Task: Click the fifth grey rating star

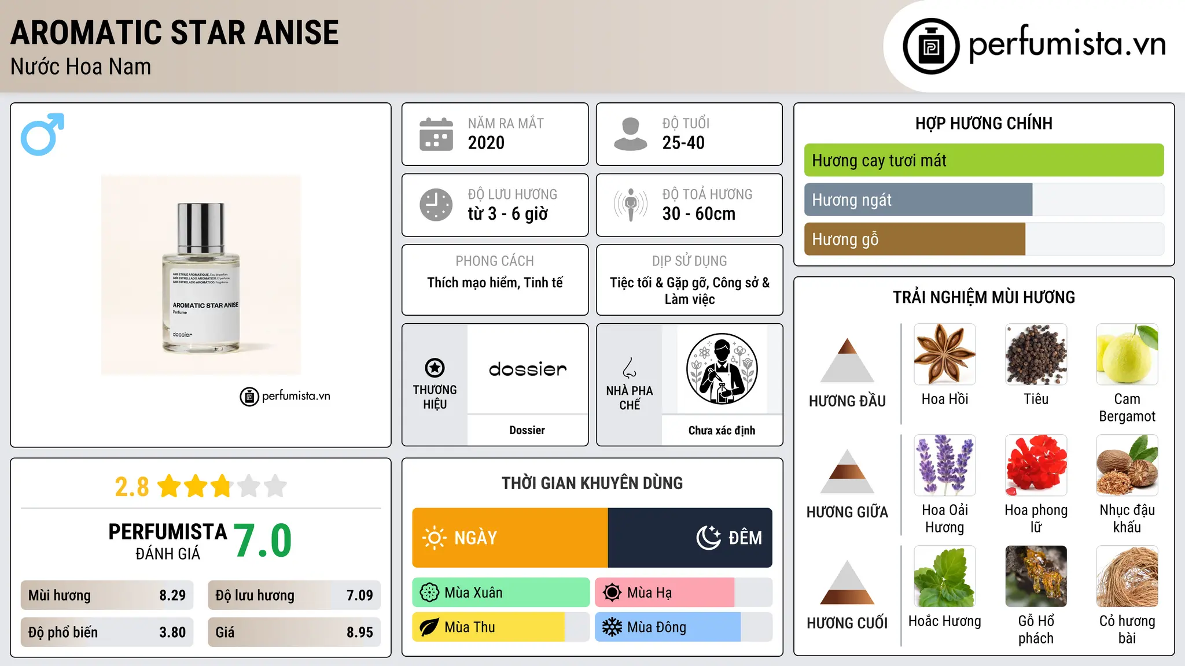Action: point(275,486)
